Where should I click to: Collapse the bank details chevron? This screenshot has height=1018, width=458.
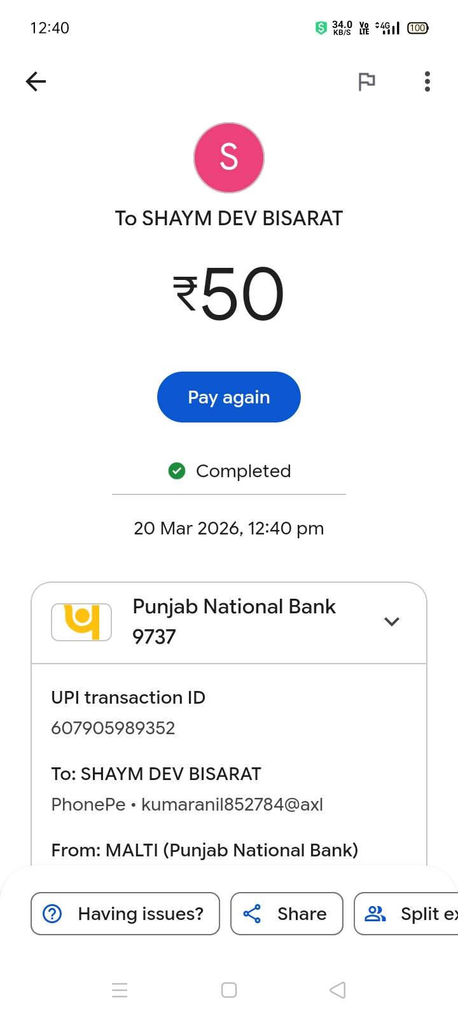tap(392, 622)
